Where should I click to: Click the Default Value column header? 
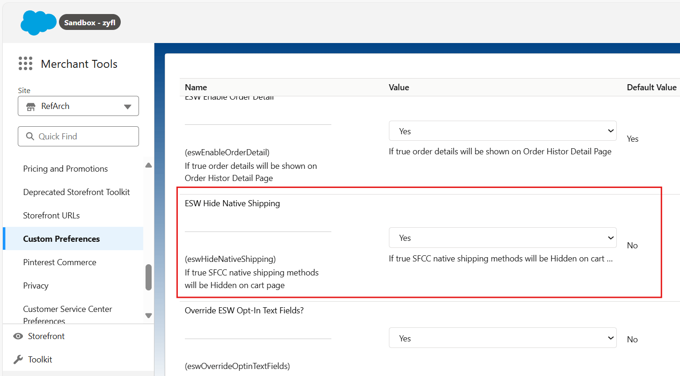(x=651, y=87)
